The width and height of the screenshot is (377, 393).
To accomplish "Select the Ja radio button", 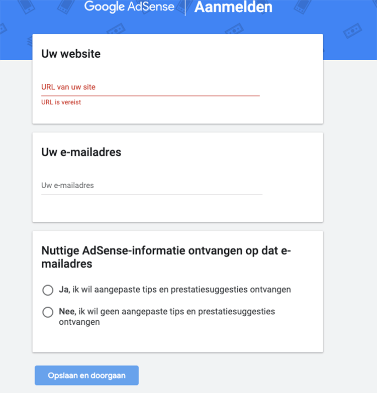I will [48, 290].
